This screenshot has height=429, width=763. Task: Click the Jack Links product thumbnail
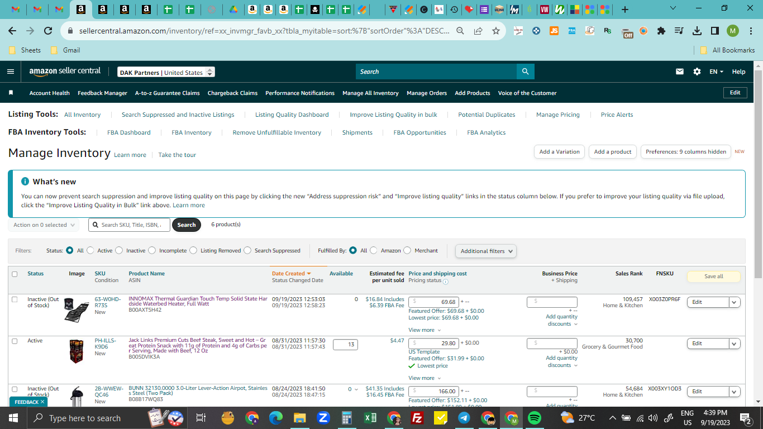[76, 351]
